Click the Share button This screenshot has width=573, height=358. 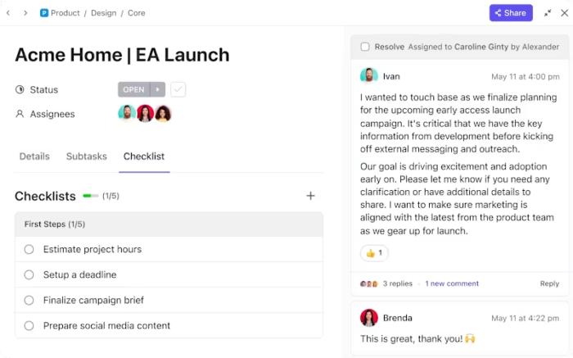coord(510,13)
